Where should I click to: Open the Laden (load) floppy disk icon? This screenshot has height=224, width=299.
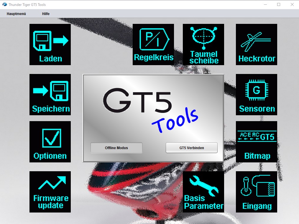[50, 45]
